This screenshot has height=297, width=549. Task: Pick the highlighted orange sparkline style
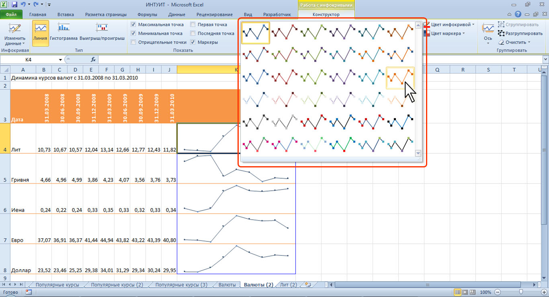400,77
